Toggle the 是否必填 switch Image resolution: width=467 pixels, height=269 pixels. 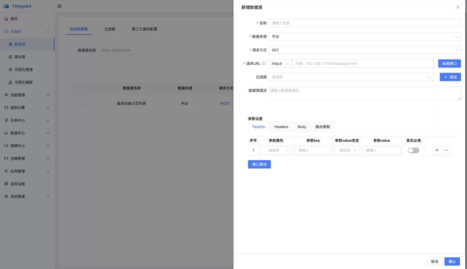pos(413,150)
